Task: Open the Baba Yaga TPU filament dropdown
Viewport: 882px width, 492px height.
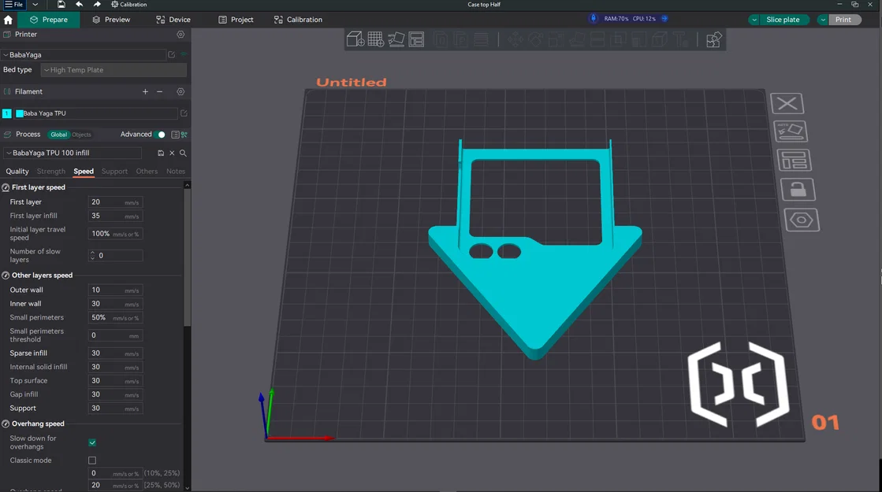Action: tap(95, 113)
